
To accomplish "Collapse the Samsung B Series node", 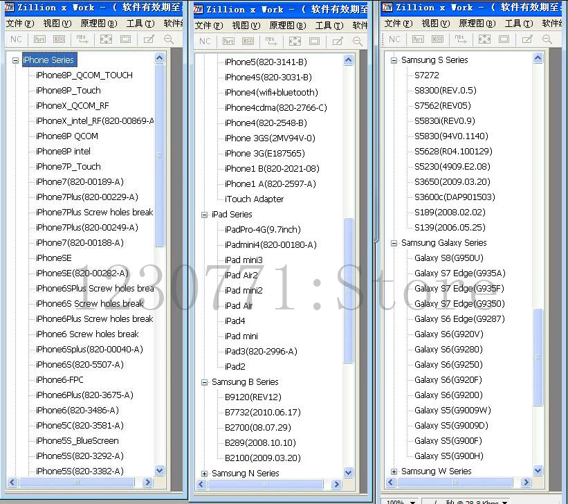I will click(204, 382).
